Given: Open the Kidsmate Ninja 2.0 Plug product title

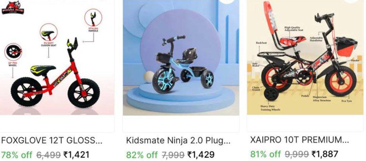Looking at the screenshot, I should [178, 141].
